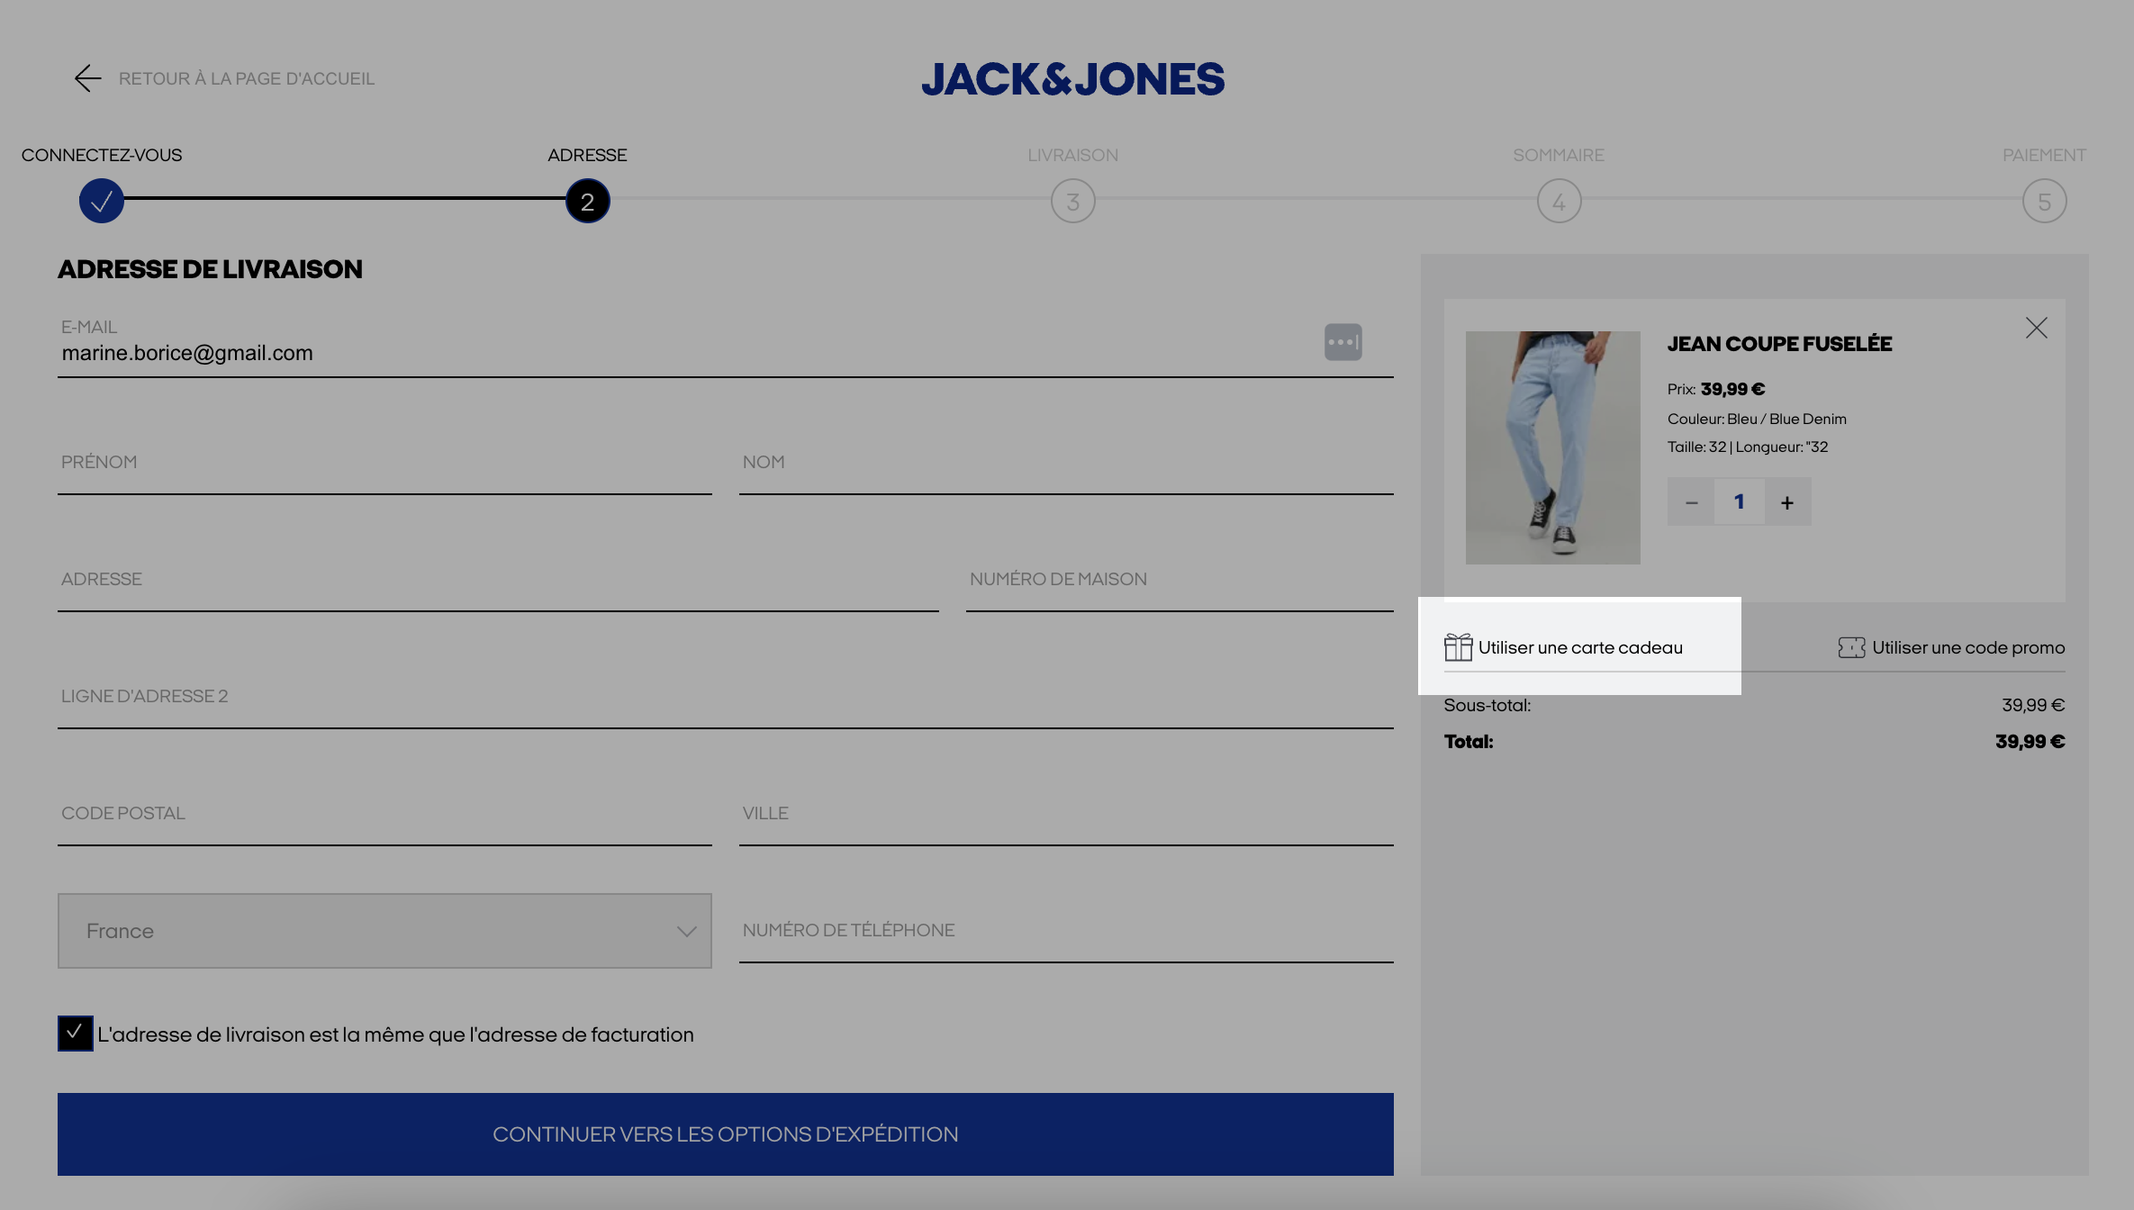Open the jeans product thumbnail

[1552, 447]
